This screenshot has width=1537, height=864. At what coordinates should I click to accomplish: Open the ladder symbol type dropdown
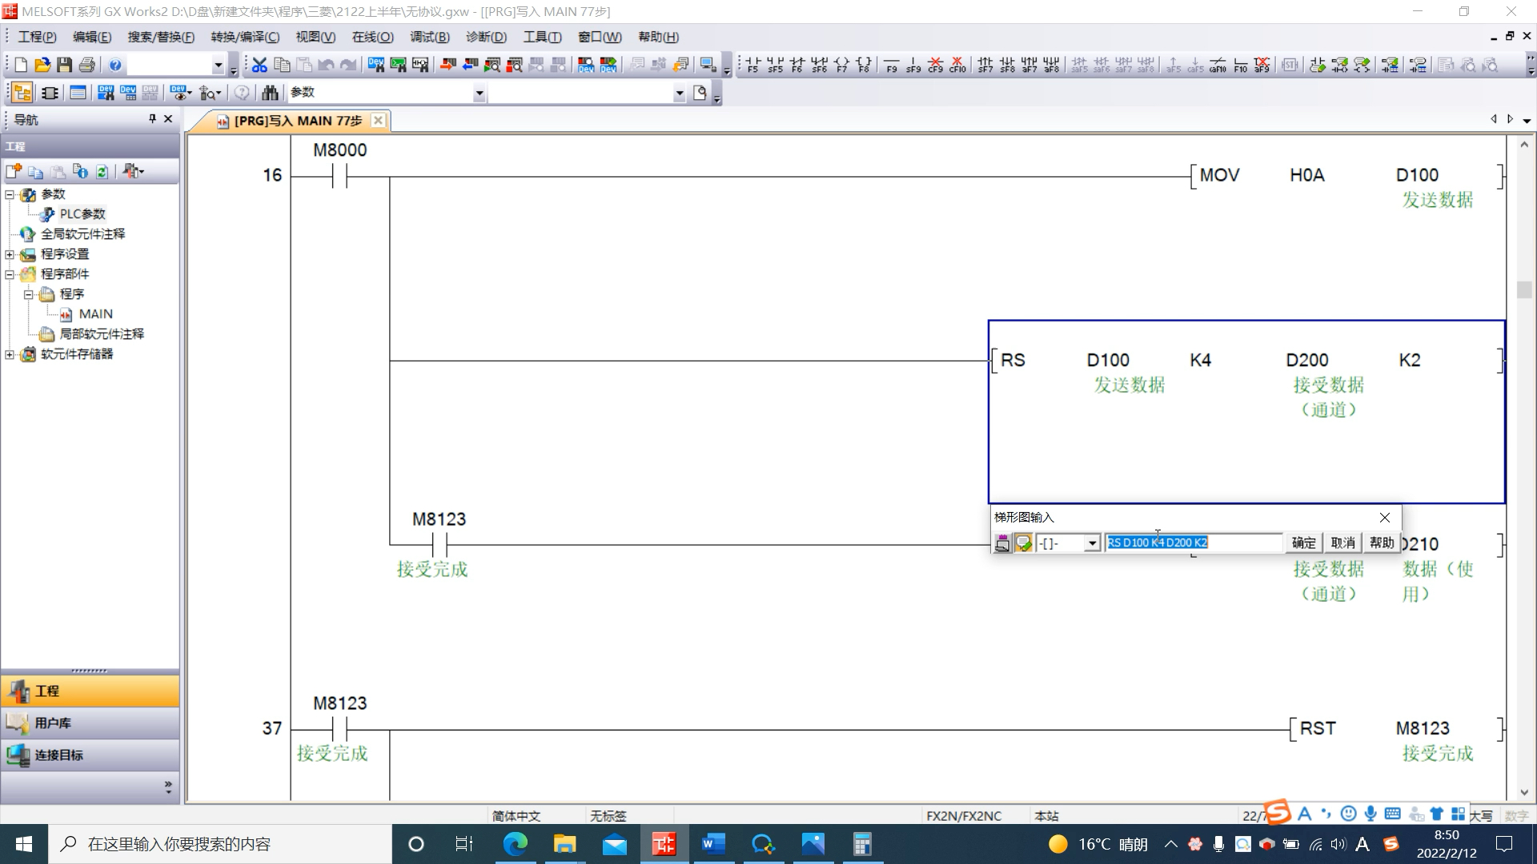1092,543
